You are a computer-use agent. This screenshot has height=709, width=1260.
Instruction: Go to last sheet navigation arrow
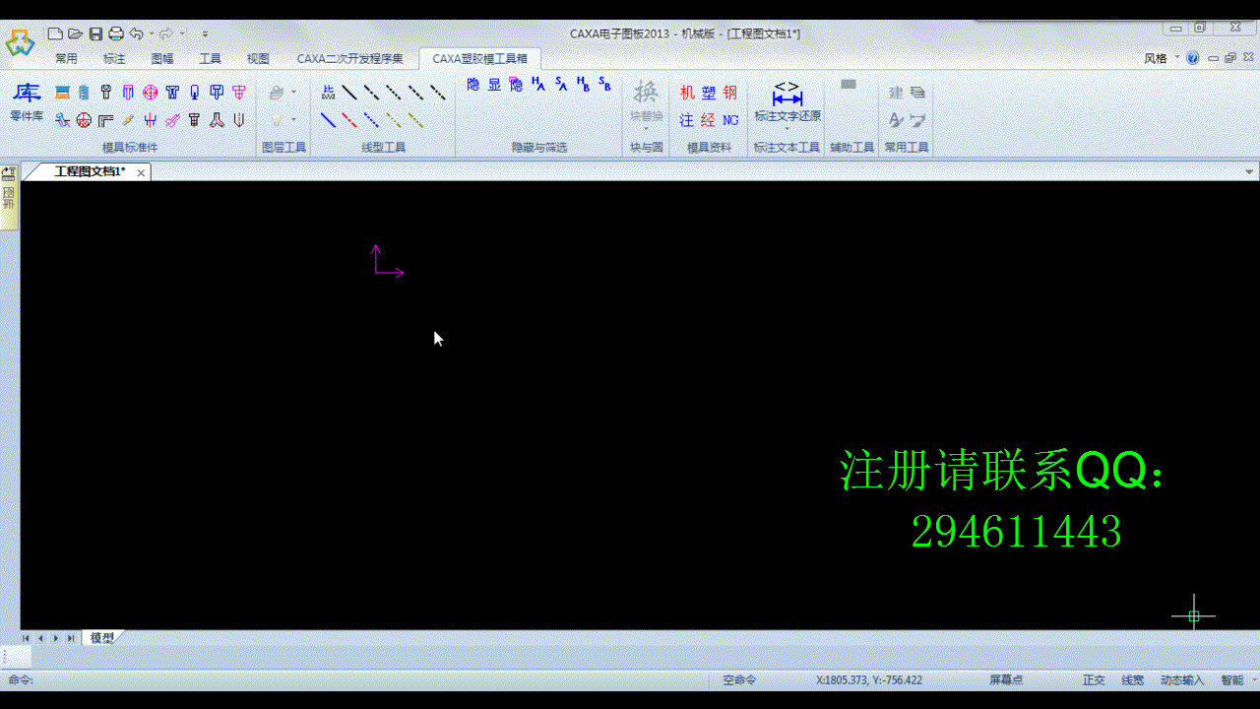pos(71,638)
